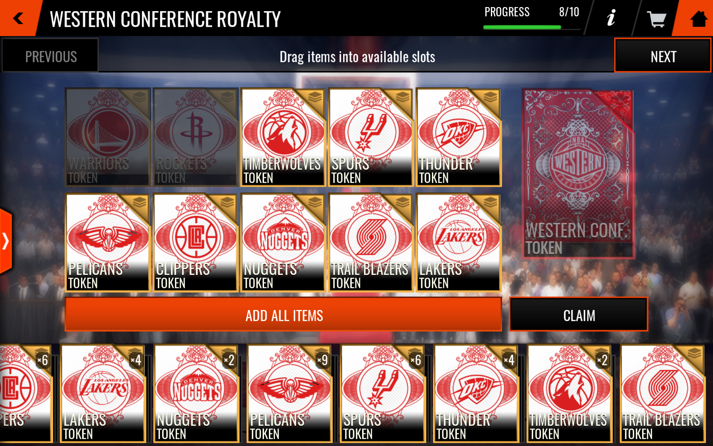Select the Rockets Token empty slot
Image resolution: width=713 pixels, height=446 pixels.
[195, 137]
